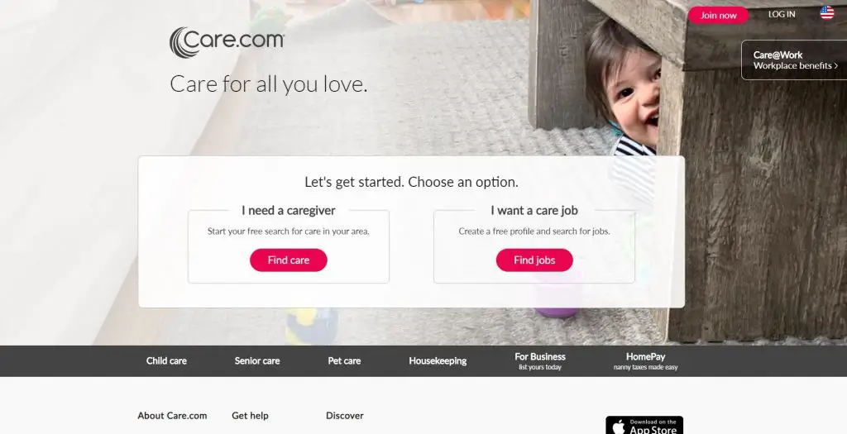The image size is (847, 434).
Task: Click the Care@Work chevron arrow
Action: [x=836, y=66]
